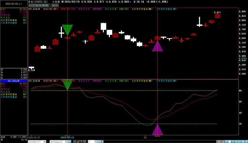The image size is (248, 143).
Task: Click the GO button after 保留空間 value
Action: click(x=99, y=142)
